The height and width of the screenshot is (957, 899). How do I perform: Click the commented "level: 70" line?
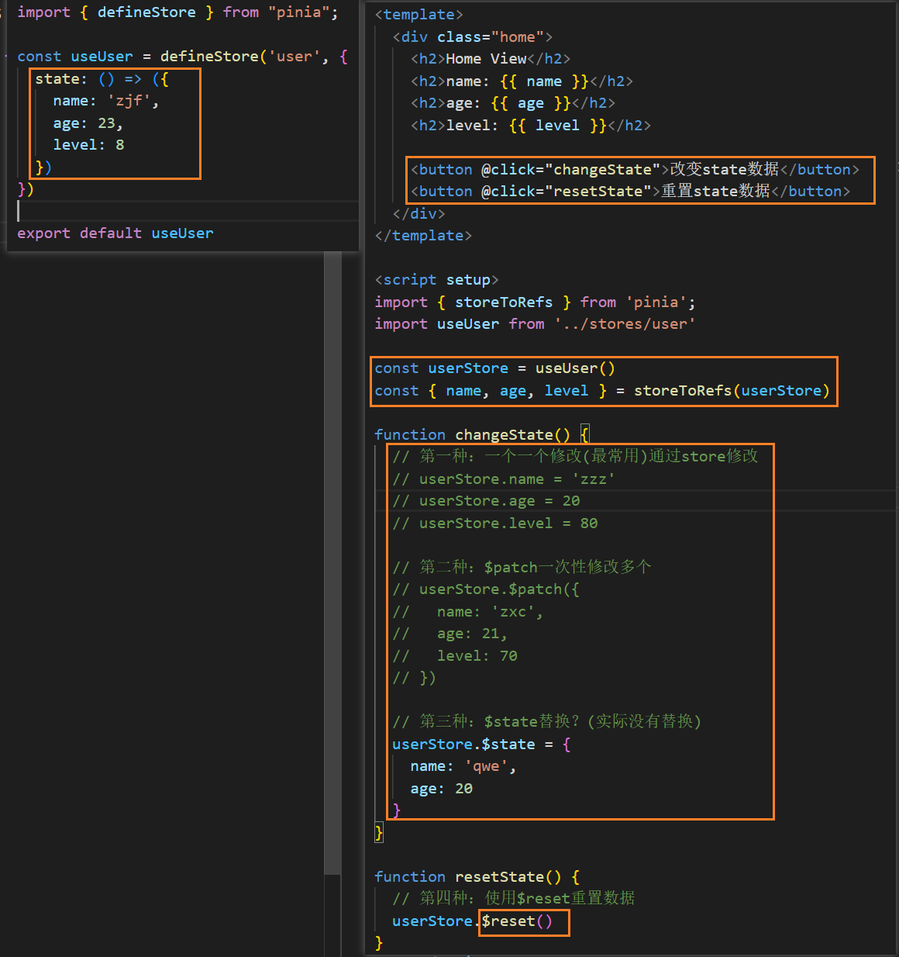455,656
